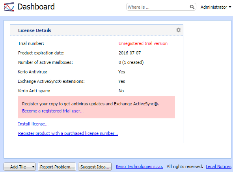Open the Administrator user menu
Viewport: 233px width, 172px height.
[216, 7]
